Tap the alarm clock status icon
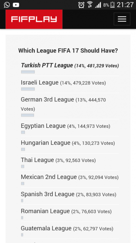Screen dimensions: 136x243 (81, 5)
